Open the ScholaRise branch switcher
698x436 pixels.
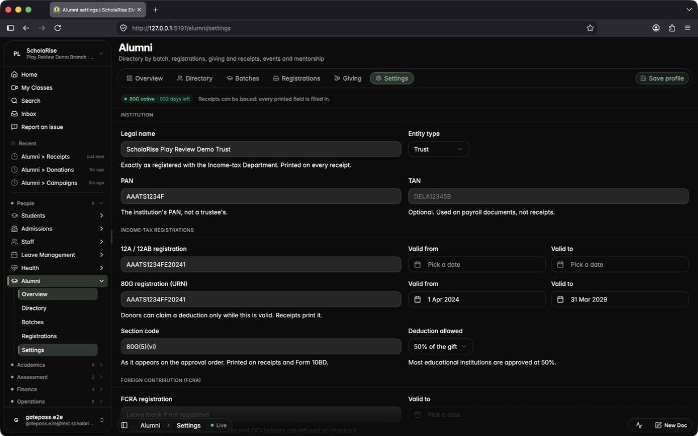(57, 53)
